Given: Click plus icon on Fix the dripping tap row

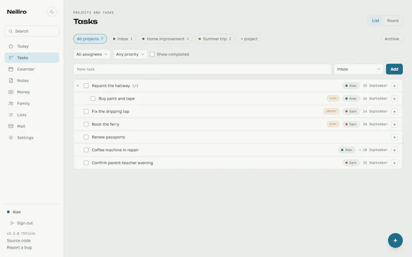Looking at the screenshot, I should pyautogui.click(x=394, y=112).
